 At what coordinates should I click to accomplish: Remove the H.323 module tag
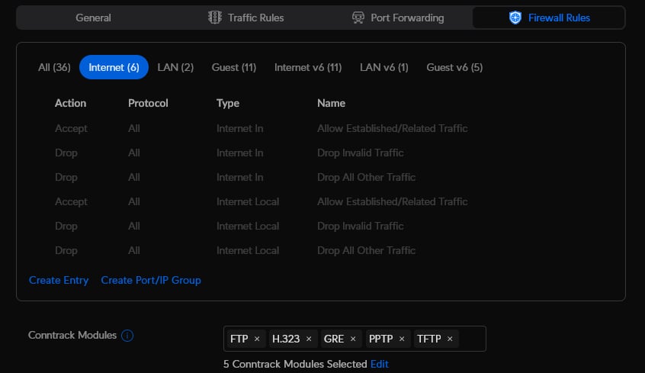(x=310, y=339)
